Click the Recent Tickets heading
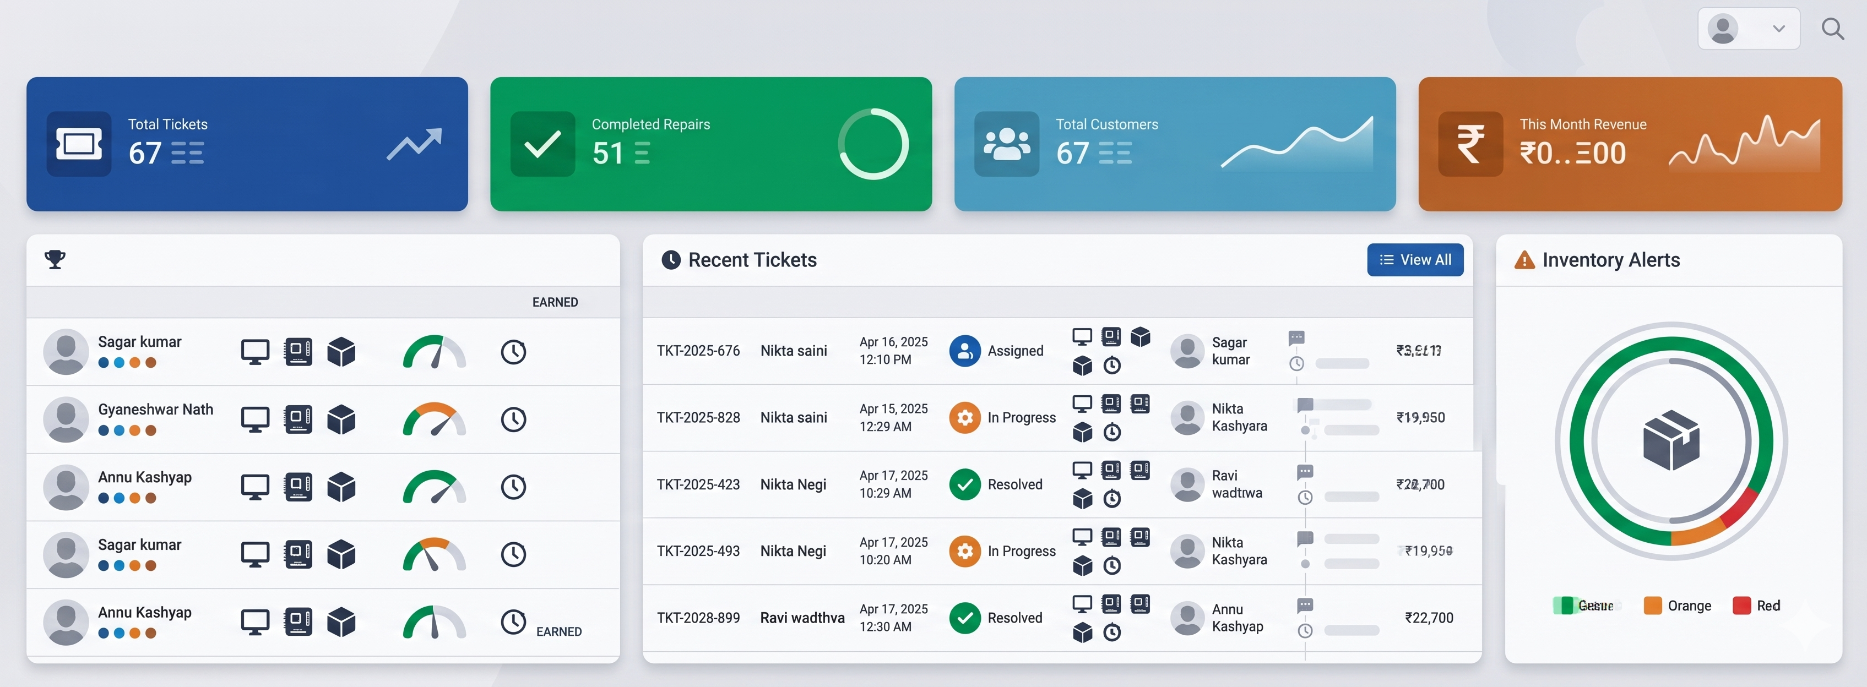The width and height of the screenshot is (1867, 687). 752,259
